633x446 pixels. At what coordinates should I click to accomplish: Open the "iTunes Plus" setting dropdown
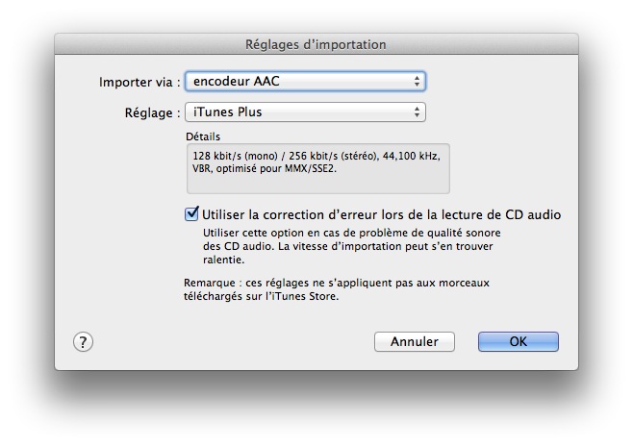(x=304, y=112)
